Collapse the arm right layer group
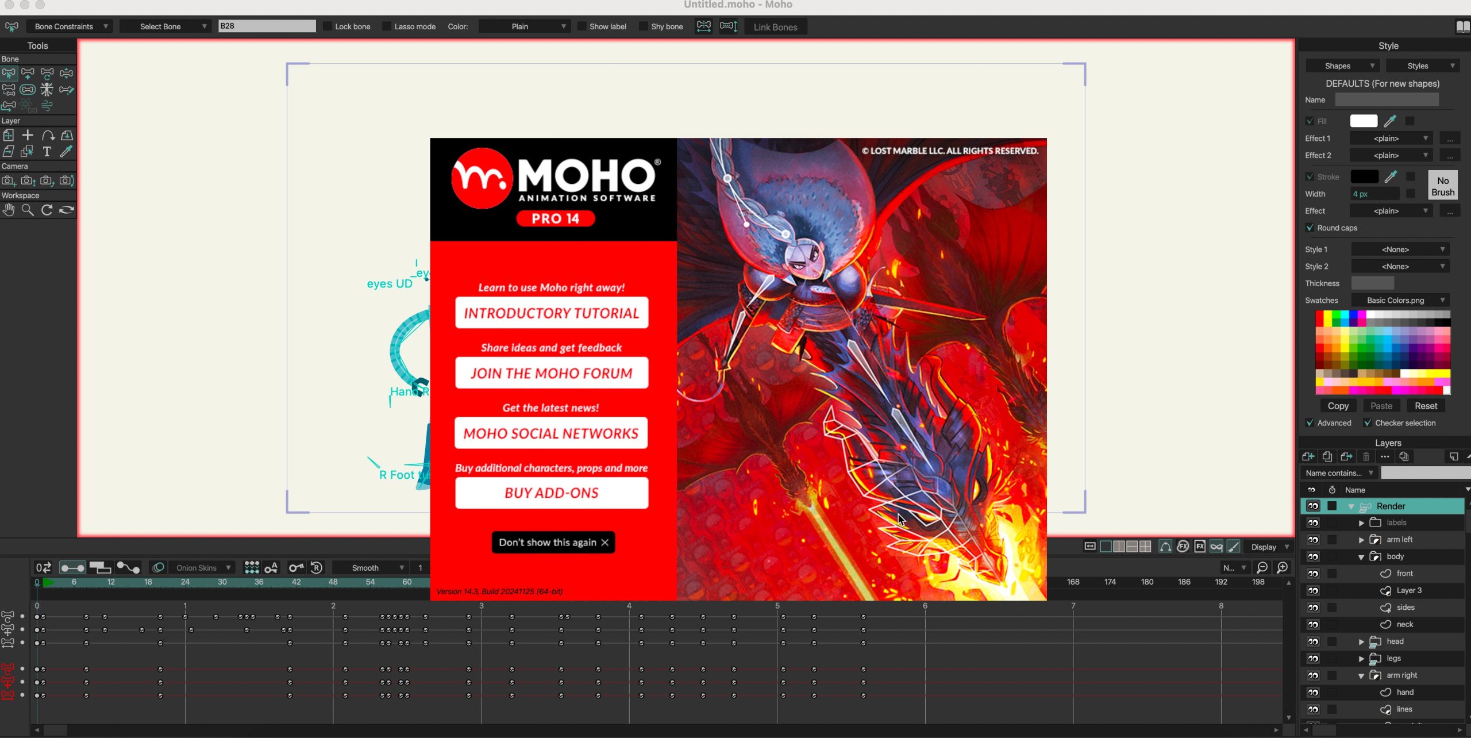Image resolution: width=1471 pixels, height=738 pixels. pyautogui.click(x=1361, y=676)
